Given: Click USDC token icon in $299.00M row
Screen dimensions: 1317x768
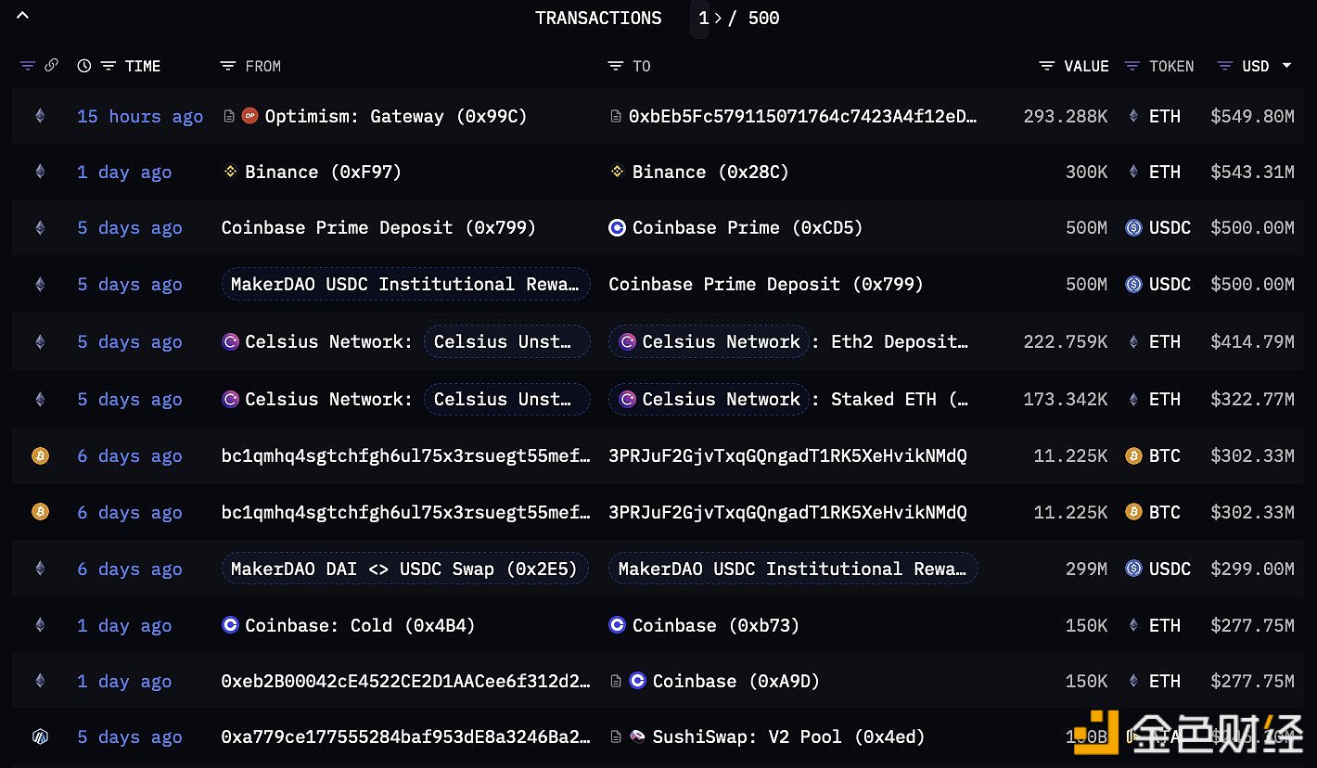Looking at the screenshot, I should click(x=1133, y=569).
